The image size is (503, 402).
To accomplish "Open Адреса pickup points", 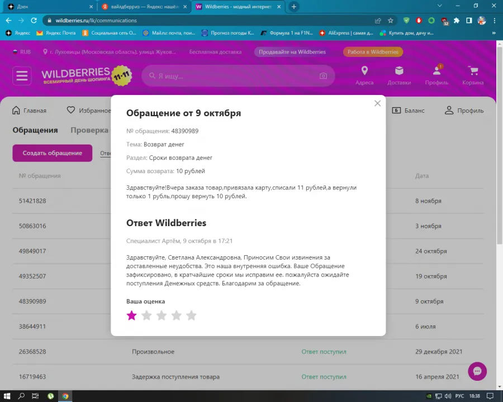I will coord(364,76).
